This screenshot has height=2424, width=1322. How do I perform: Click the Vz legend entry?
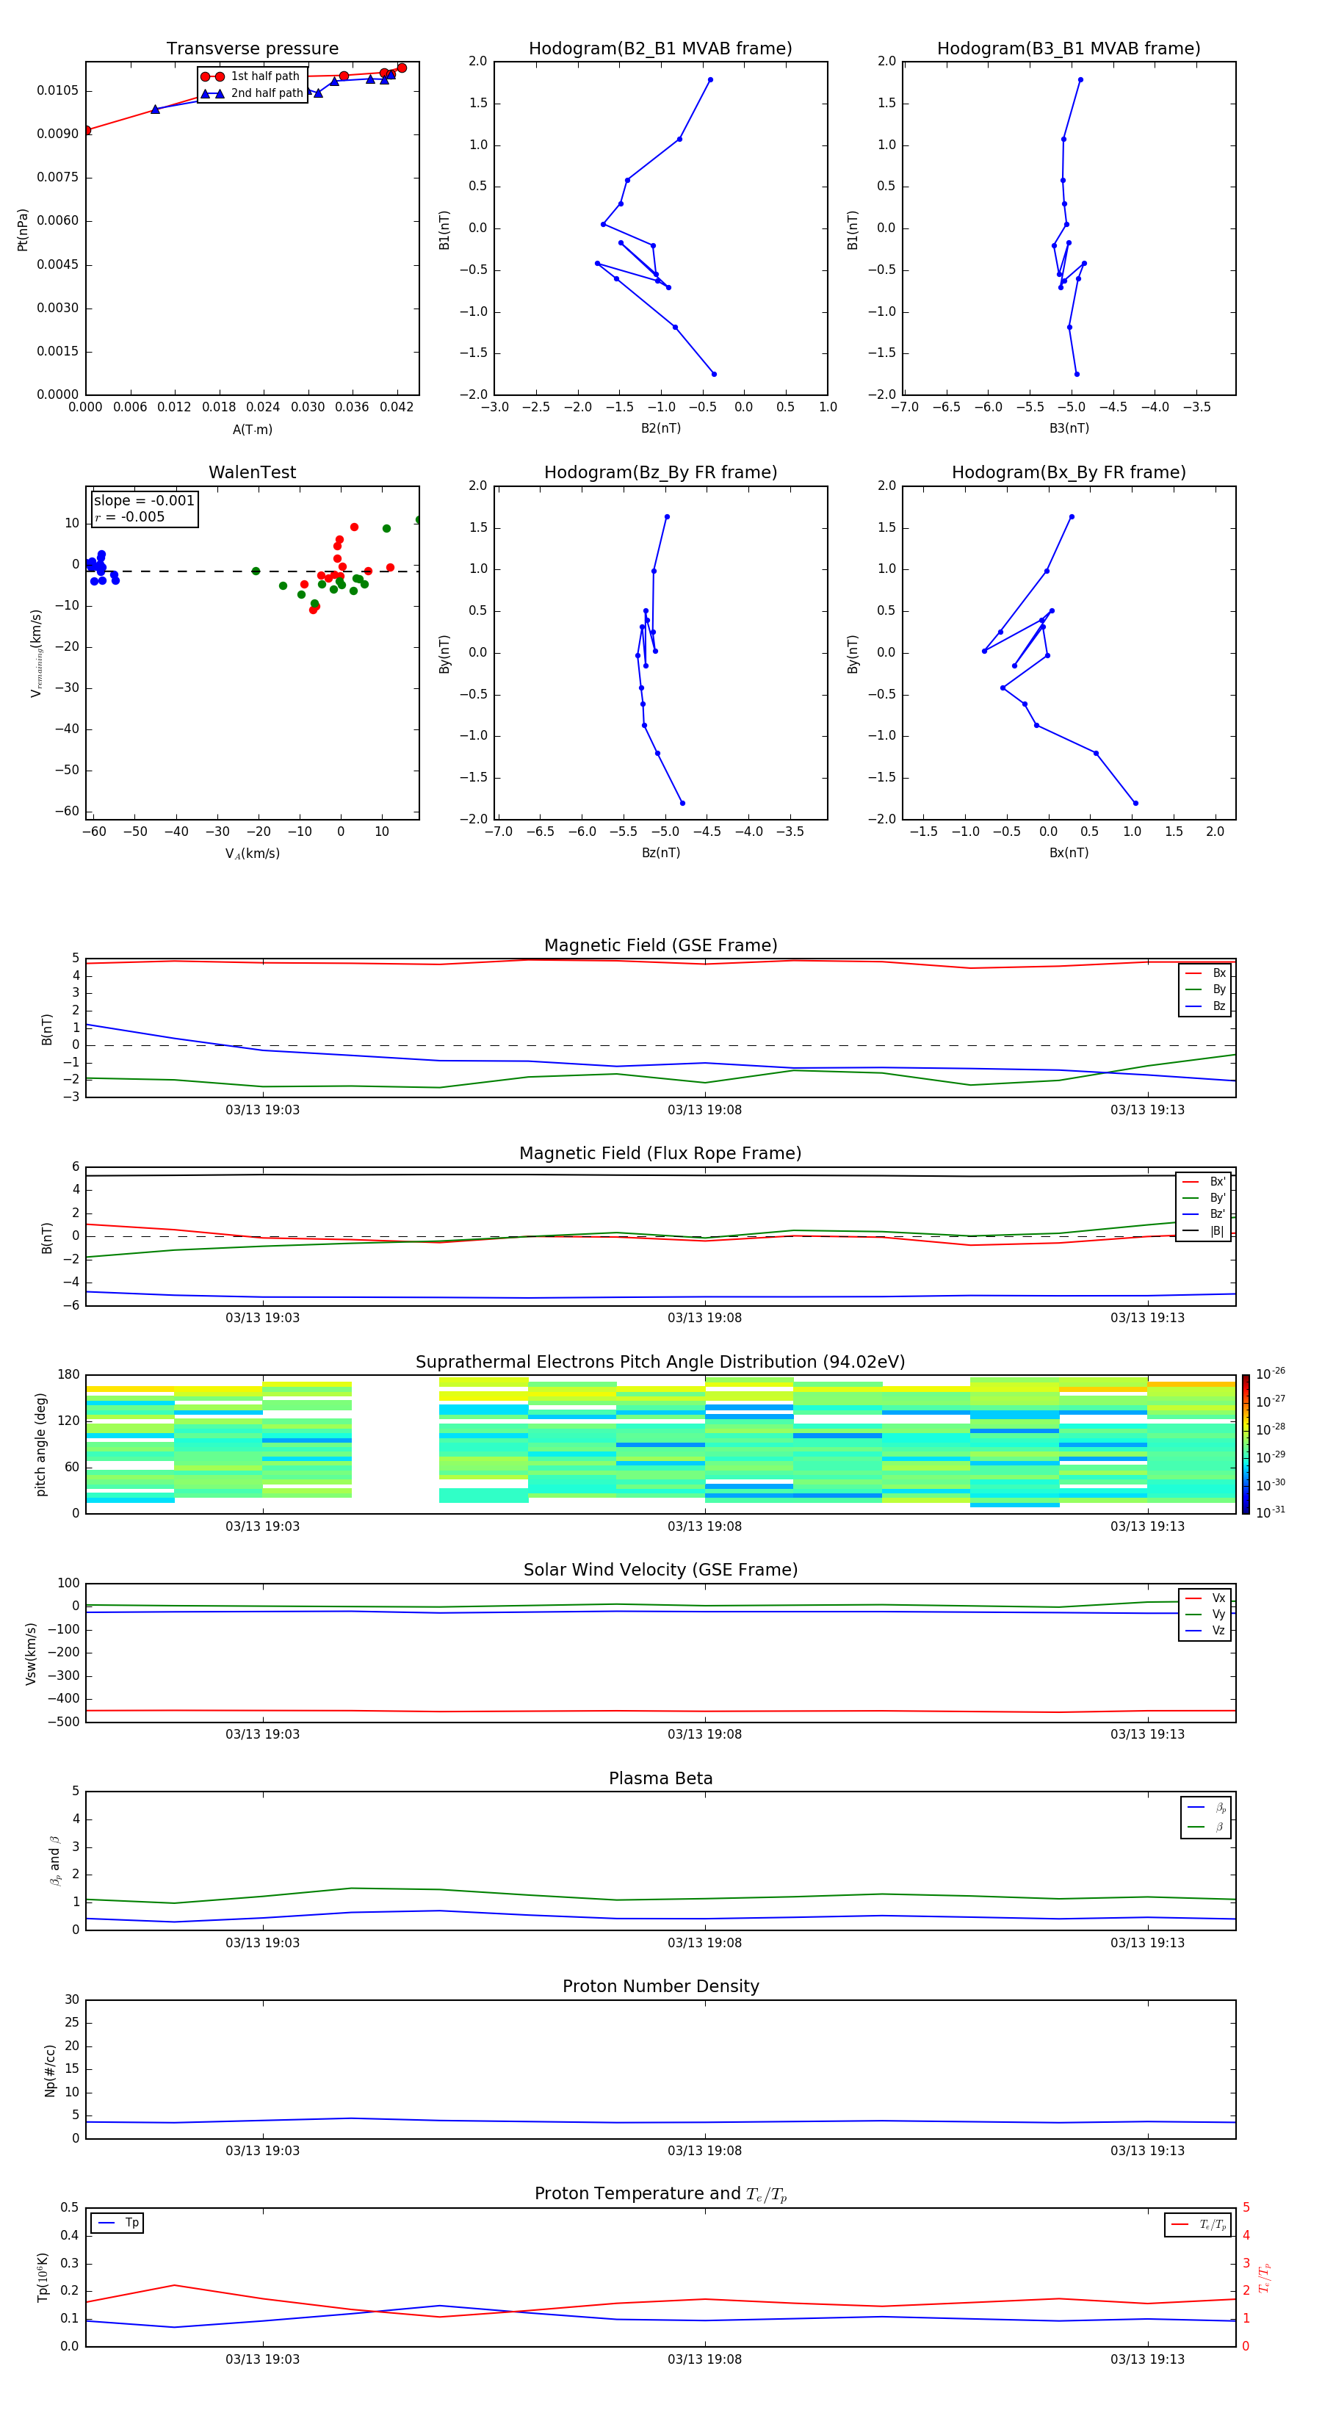1205,1631
